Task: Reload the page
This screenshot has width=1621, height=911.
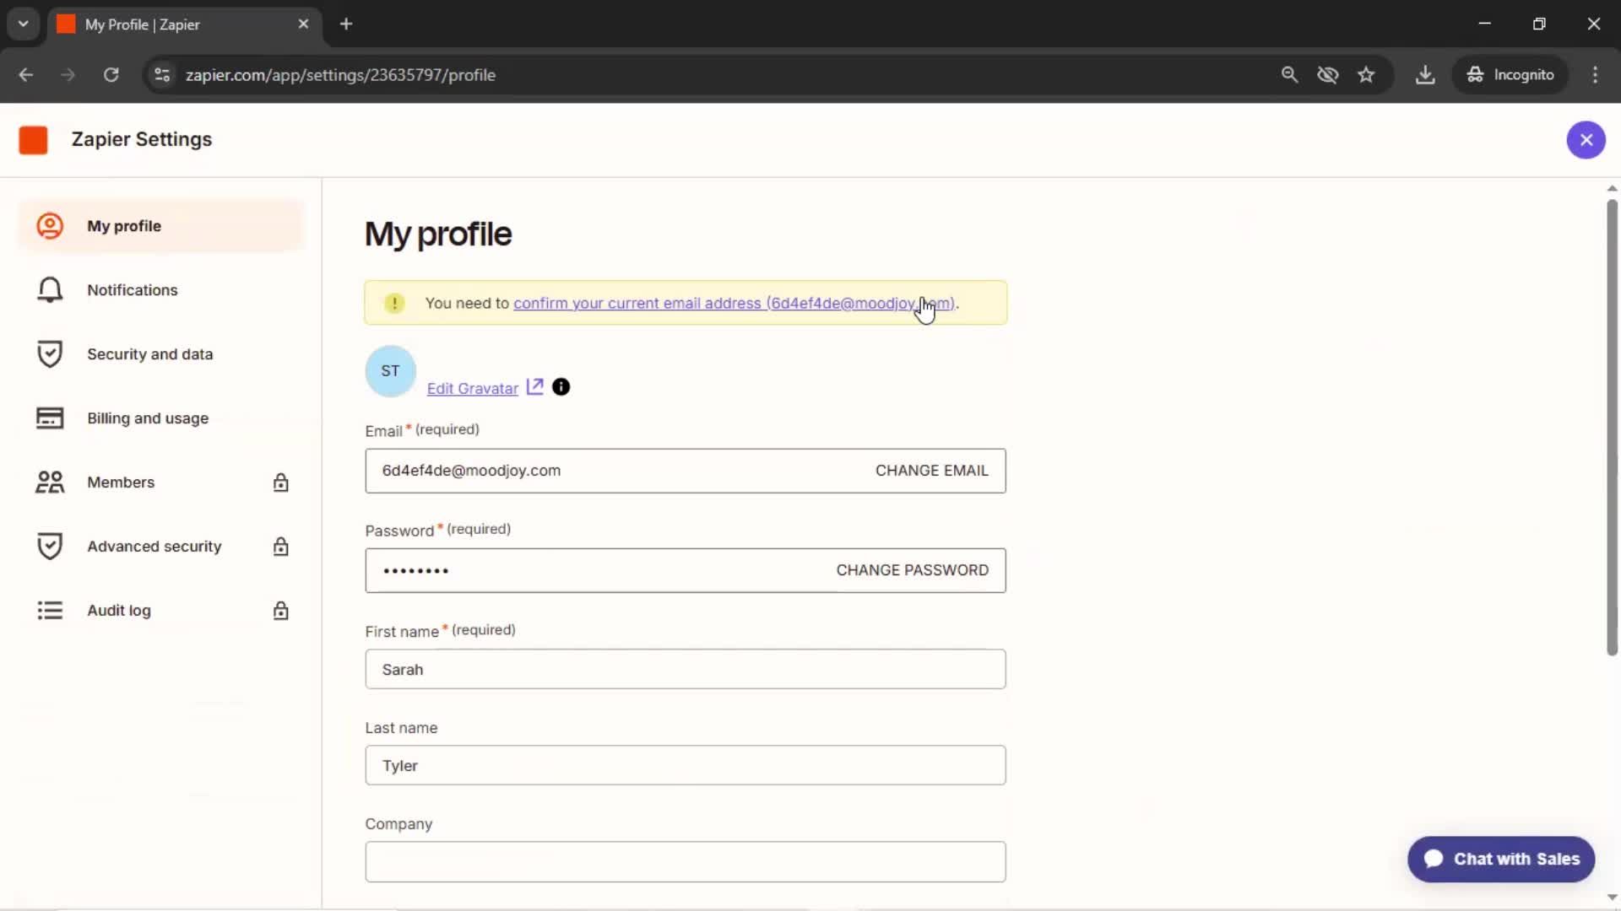Action: 111,75
